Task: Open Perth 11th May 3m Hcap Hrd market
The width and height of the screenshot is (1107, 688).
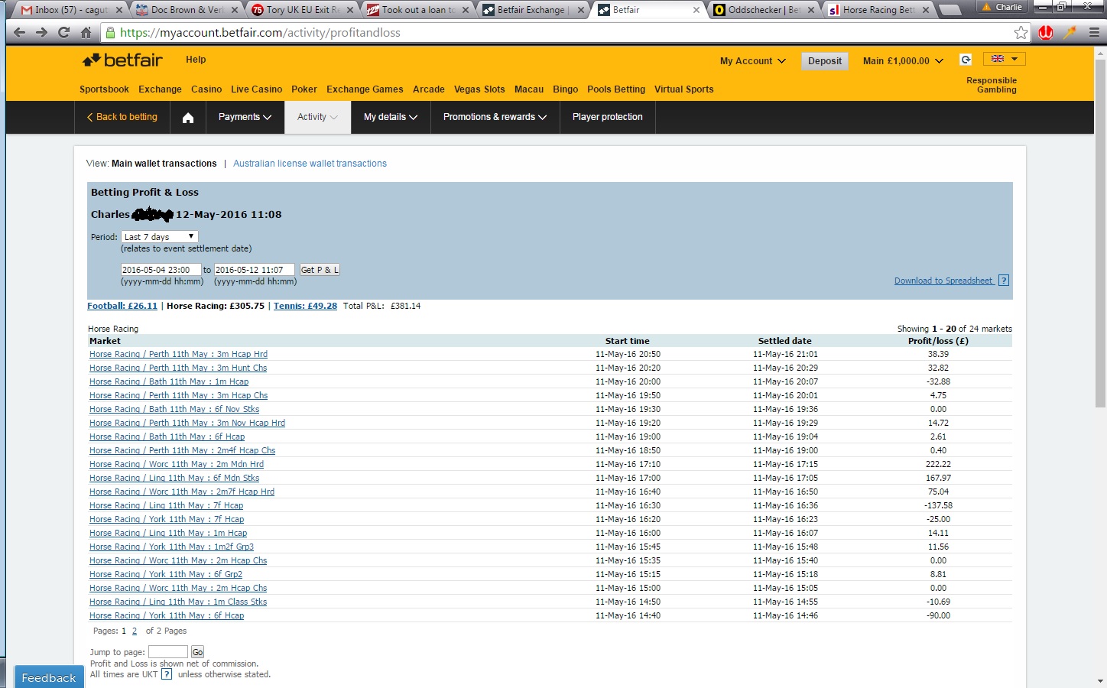Action: pyautogui.click(x=178, y=354)
